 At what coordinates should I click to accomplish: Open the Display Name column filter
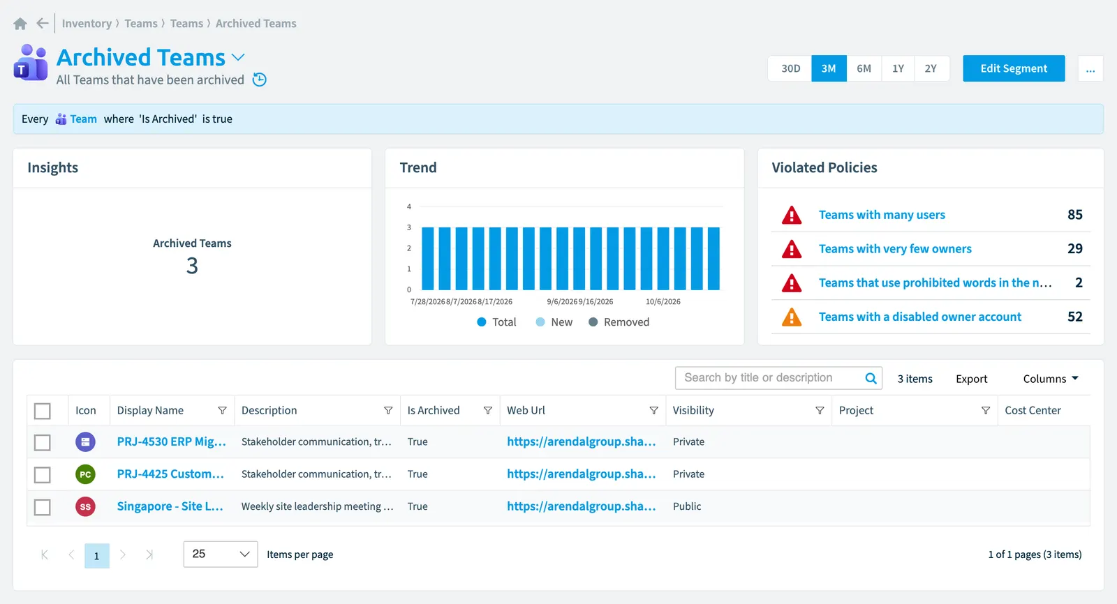coord(222,411)
